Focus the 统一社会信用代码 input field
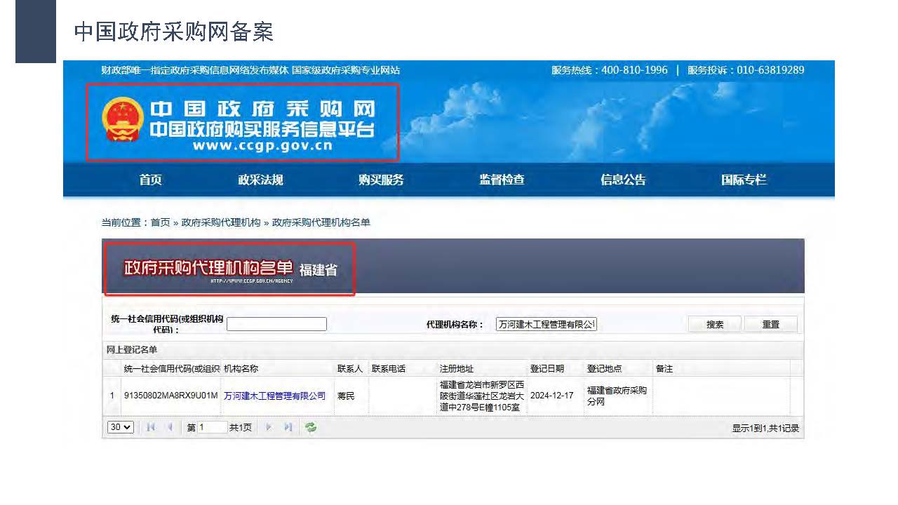898x505 pixels. (276, 324)
